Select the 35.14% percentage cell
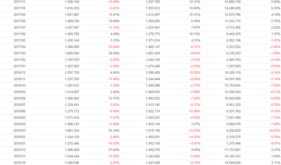 point(114,131)
